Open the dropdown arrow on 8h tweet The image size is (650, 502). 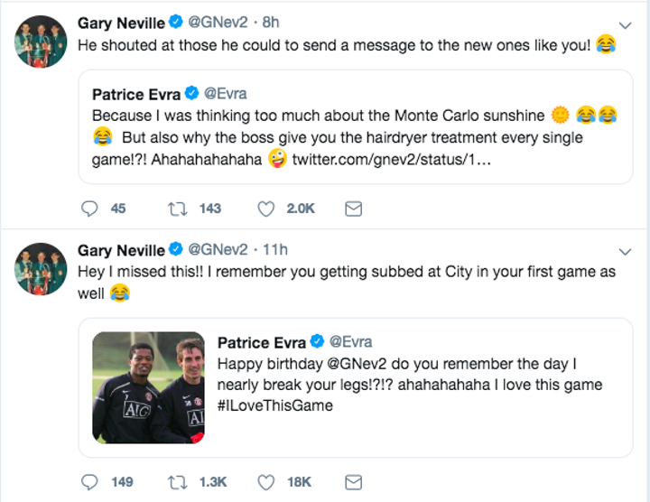pyautogui.click(x=624, y=24)
